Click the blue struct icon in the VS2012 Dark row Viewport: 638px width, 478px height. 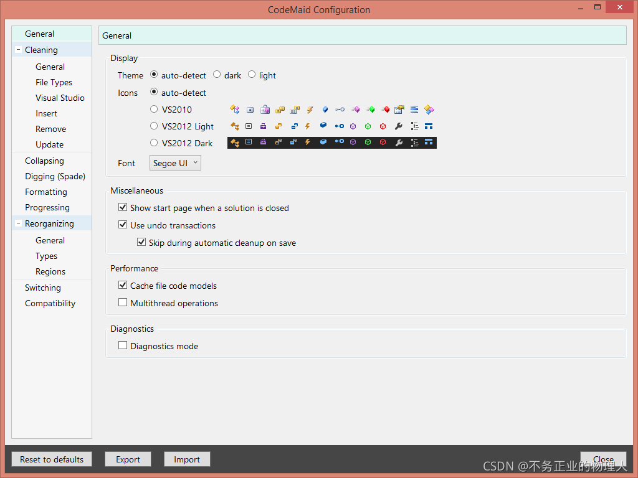[429, 142]
